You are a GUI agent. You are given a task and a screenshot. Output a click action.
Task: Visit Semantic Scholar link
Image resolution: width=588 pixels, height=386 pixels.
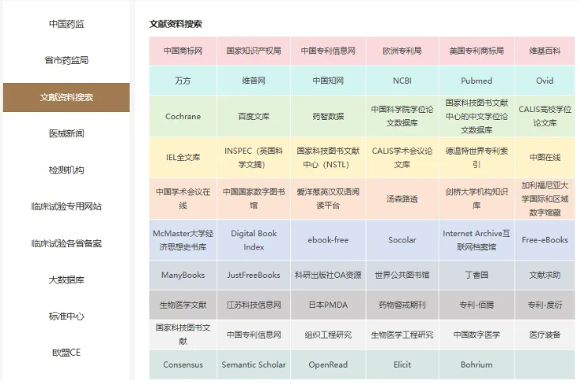point(257,369)
